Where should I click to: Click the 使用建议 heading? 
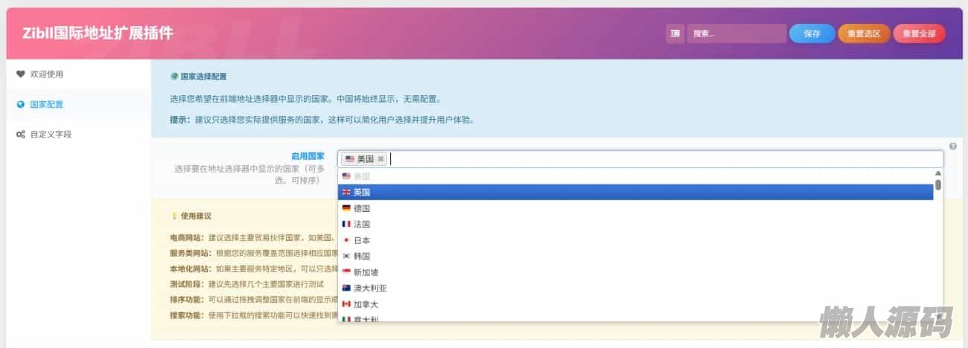click(x=196, y=216)
